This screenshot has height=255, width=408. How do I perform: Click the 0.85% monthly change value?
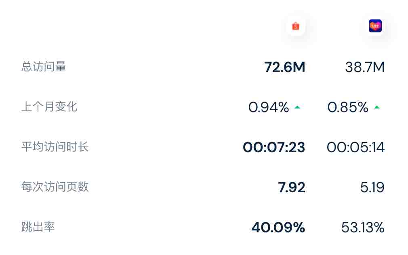[348, 107]
